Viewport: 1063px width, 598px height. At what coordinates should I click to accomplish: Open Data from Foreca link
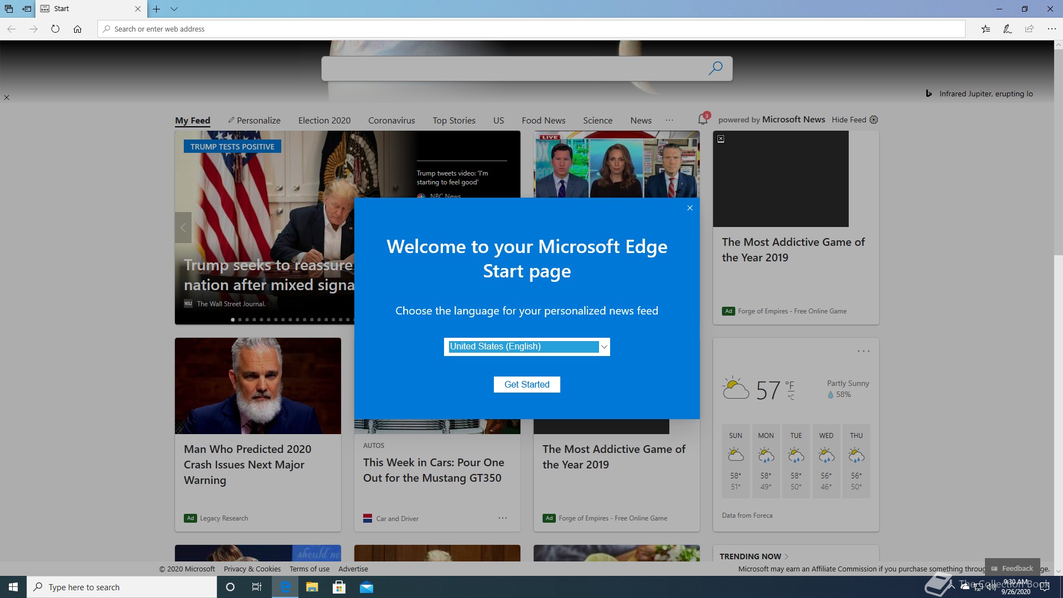[747, 515]
